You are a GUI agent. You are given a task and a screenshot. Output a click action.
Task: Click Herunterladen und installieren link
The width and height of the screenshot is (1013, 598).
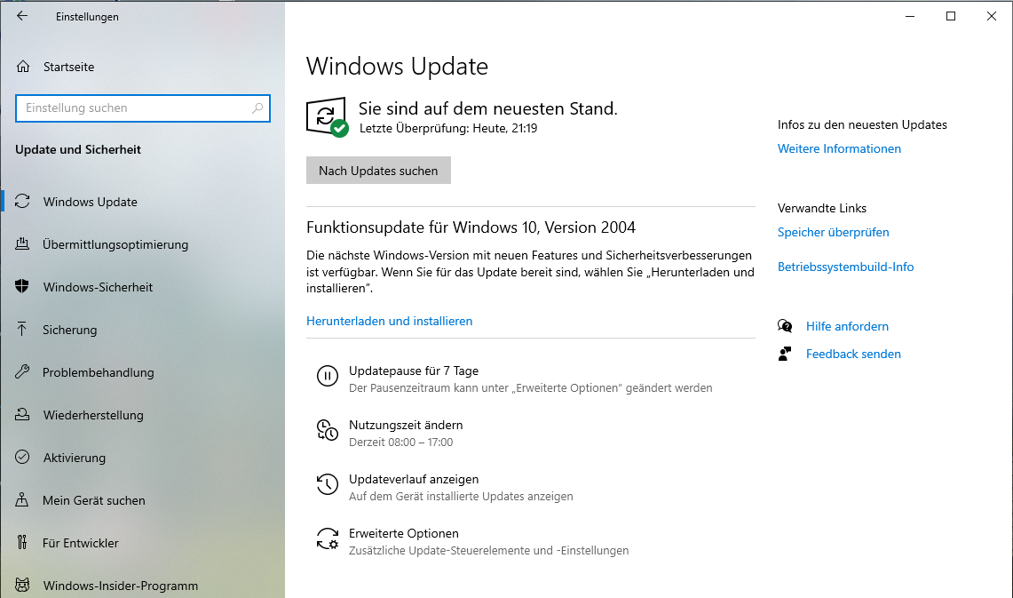pos(390,321)
